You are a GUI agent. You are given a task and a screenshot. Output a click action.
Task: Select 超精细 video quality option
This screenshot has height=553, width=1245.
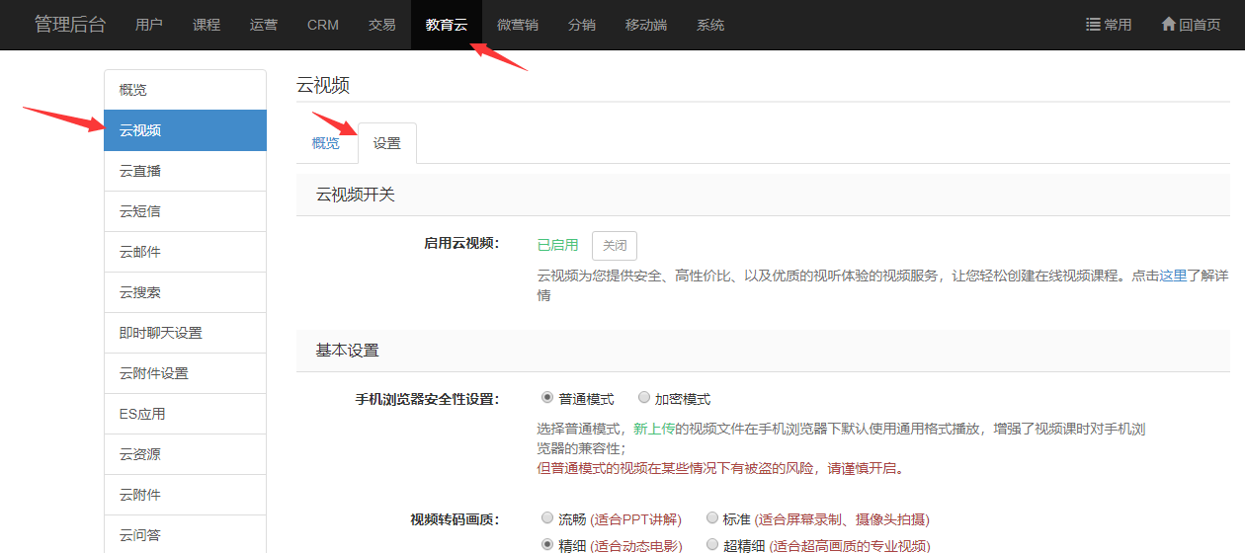coord(712,544)
